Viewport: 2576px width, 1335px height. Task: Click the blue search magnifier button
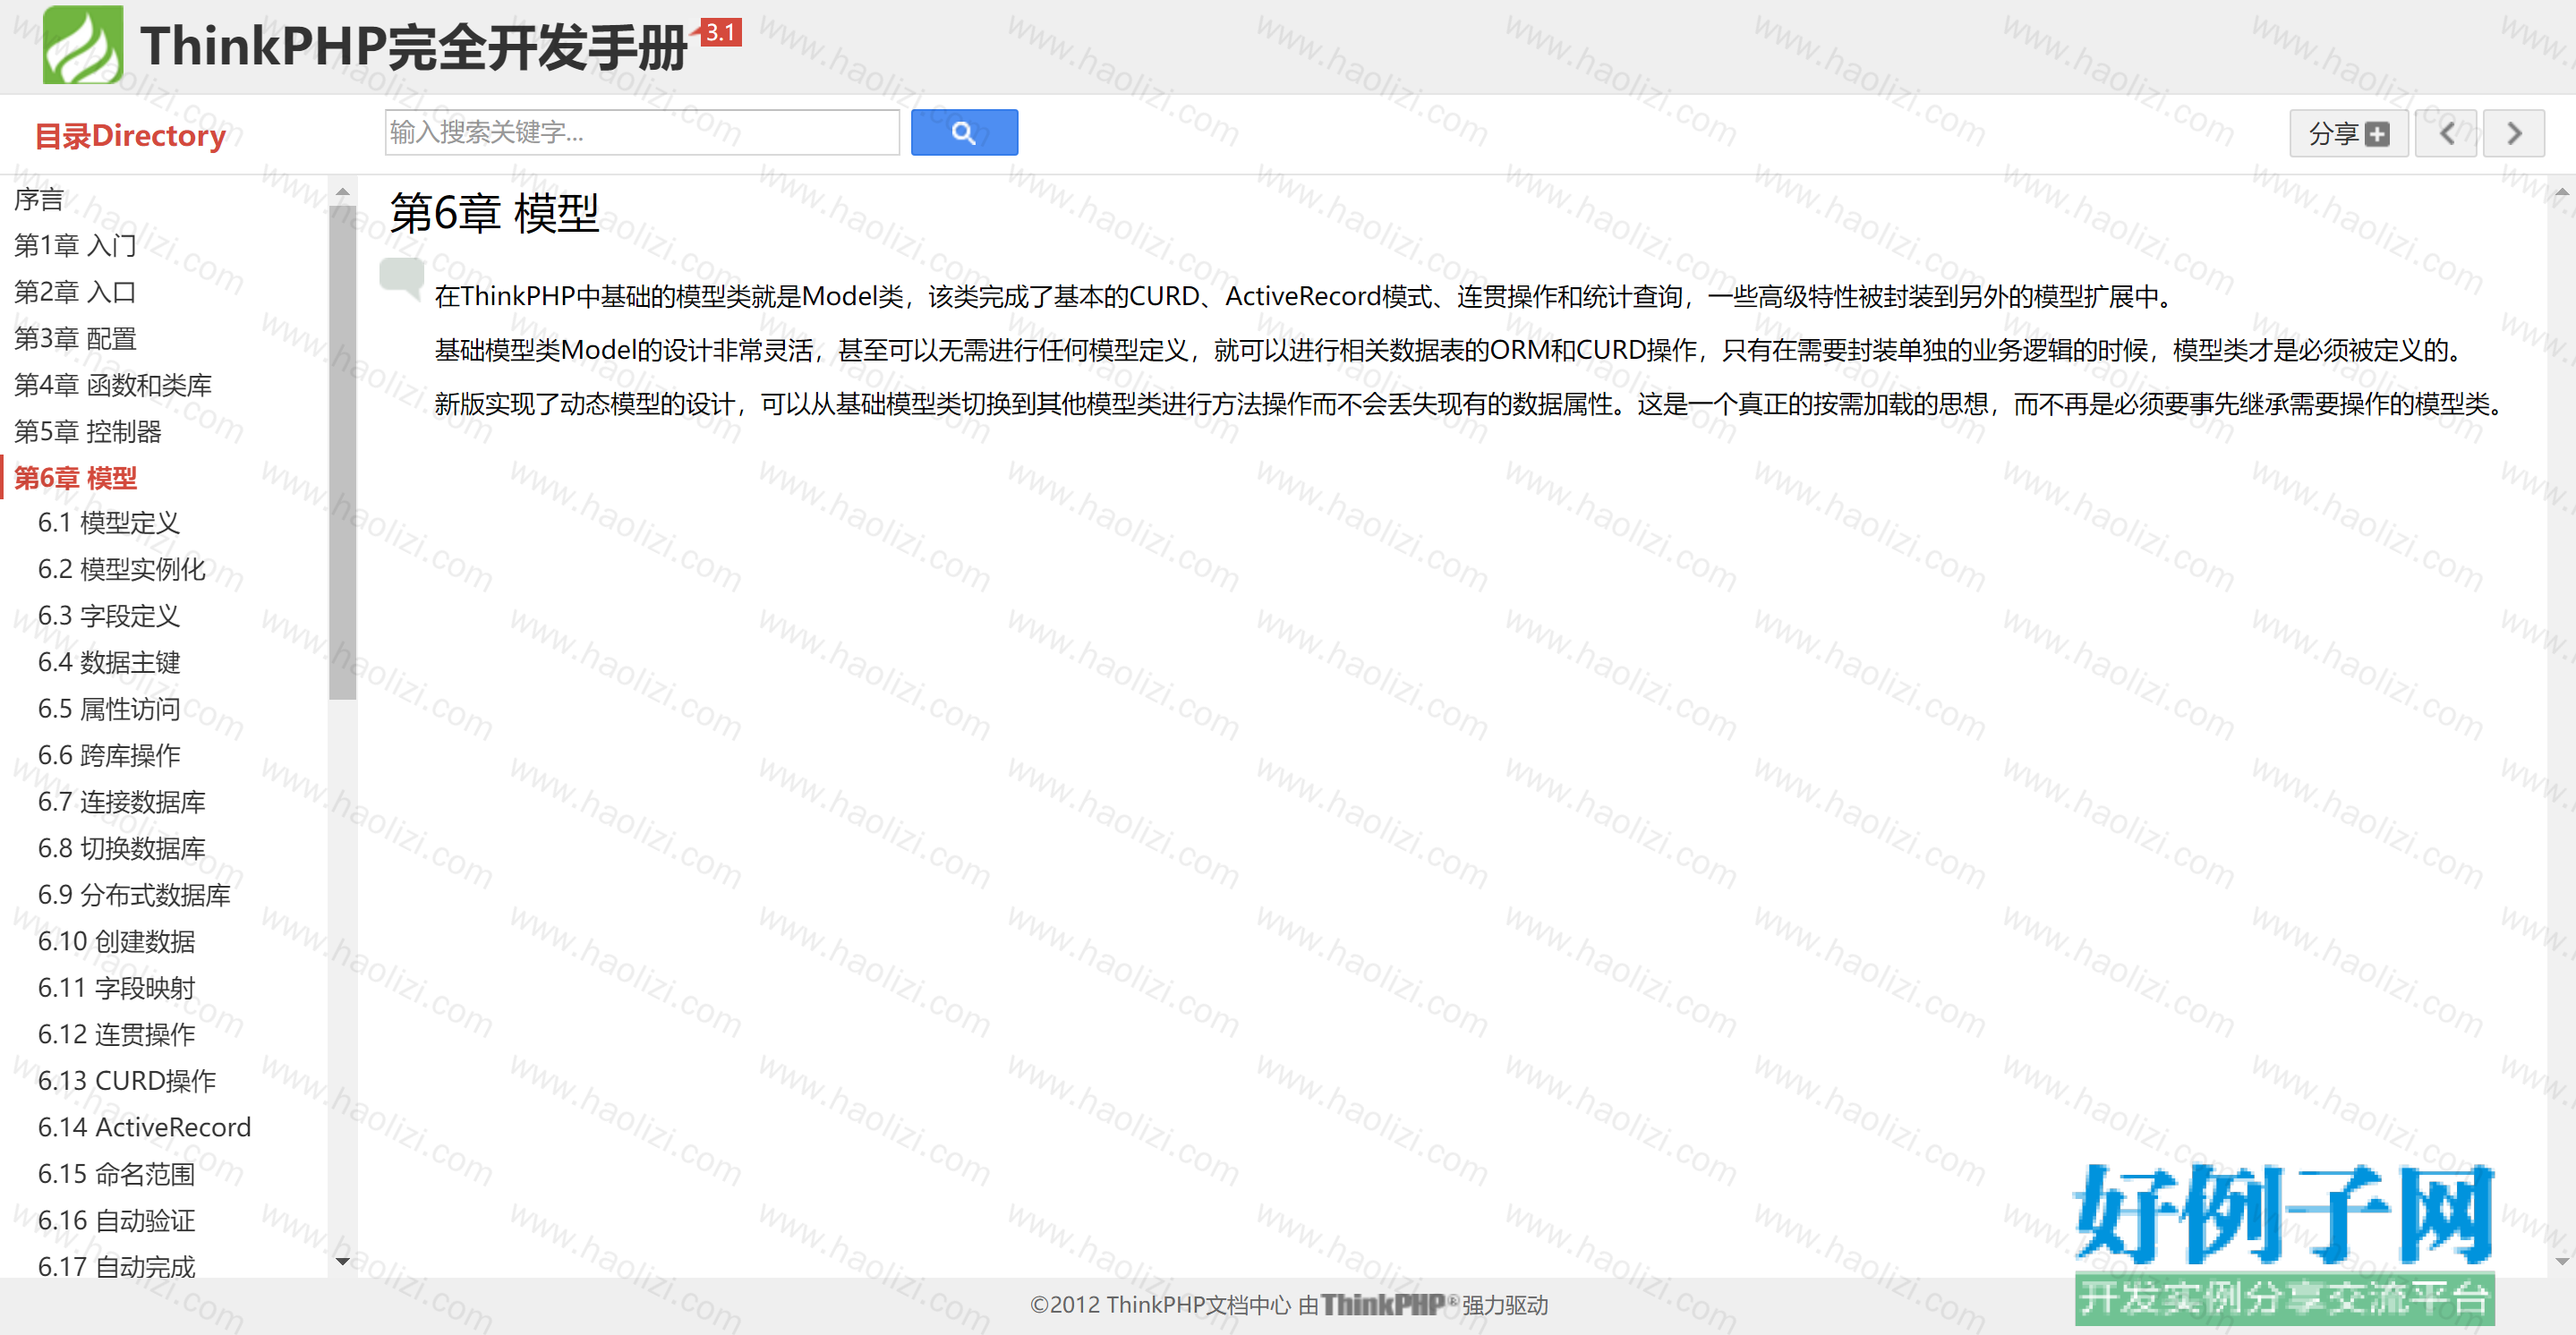tap(964, 132)
